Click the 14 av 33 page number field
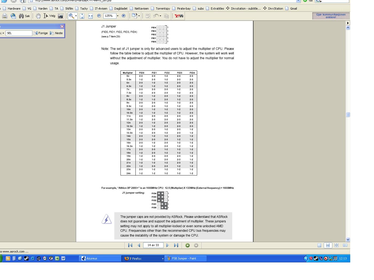 pyautogui.click(x=153, y=245)
